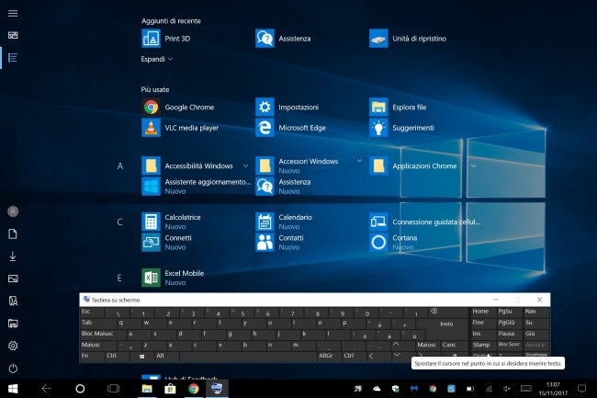Click Pausa key on on-screen keyboard

click(x=510, y=334)
